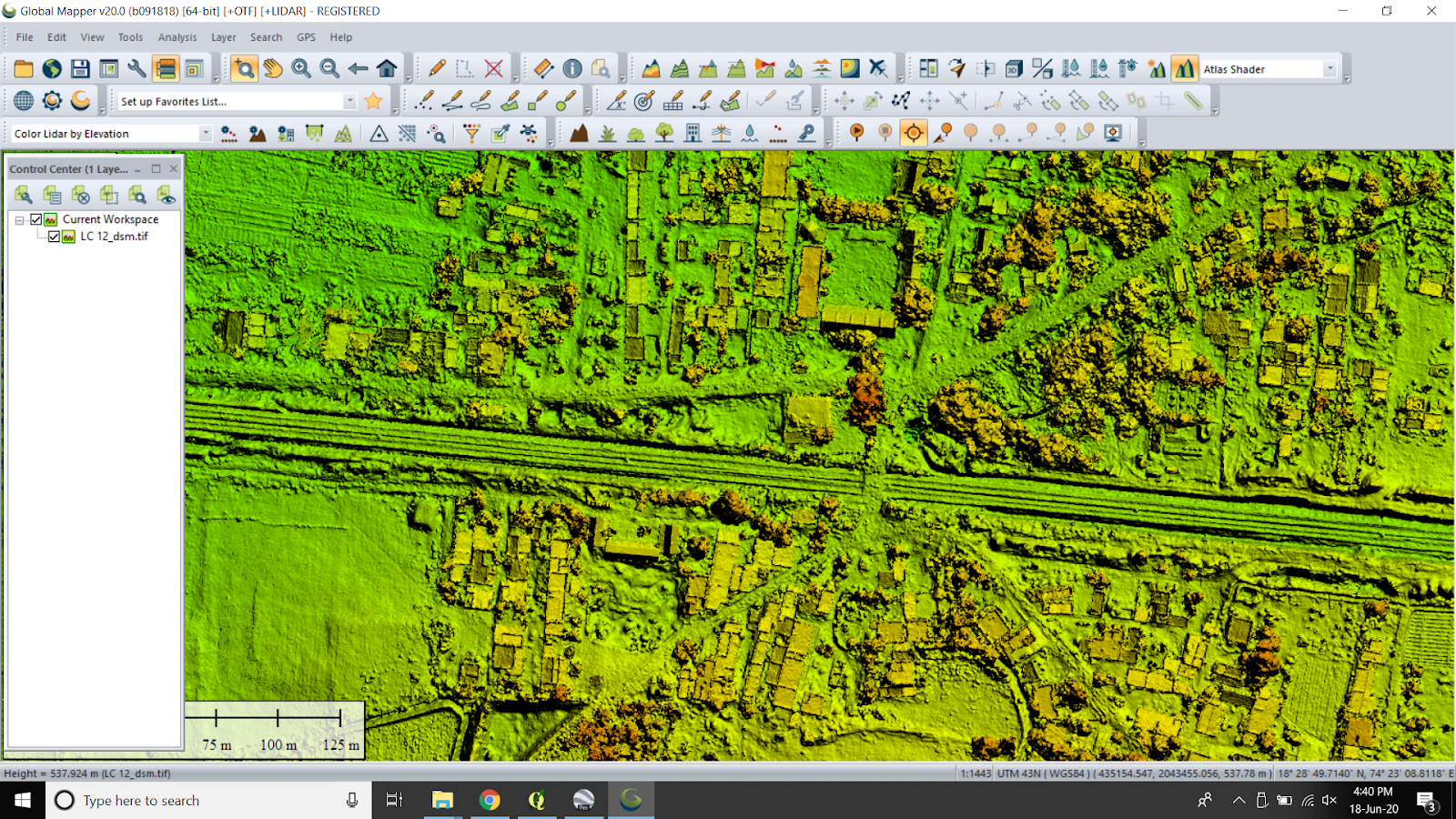The image size is (1456, 819).
Task: Open the Set up Favorites List dropdown
Action: click(350, 102)
